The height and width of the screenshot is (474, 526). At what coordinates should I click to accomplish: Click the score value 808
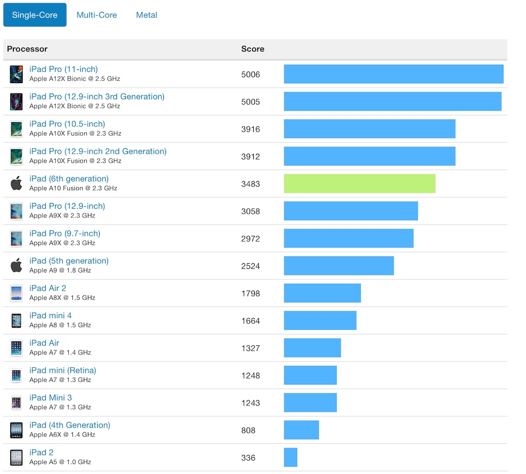point(248,430)
